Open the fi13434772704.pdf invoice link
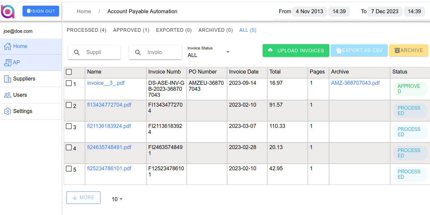 pyautogui.click(x=109, y=105)
